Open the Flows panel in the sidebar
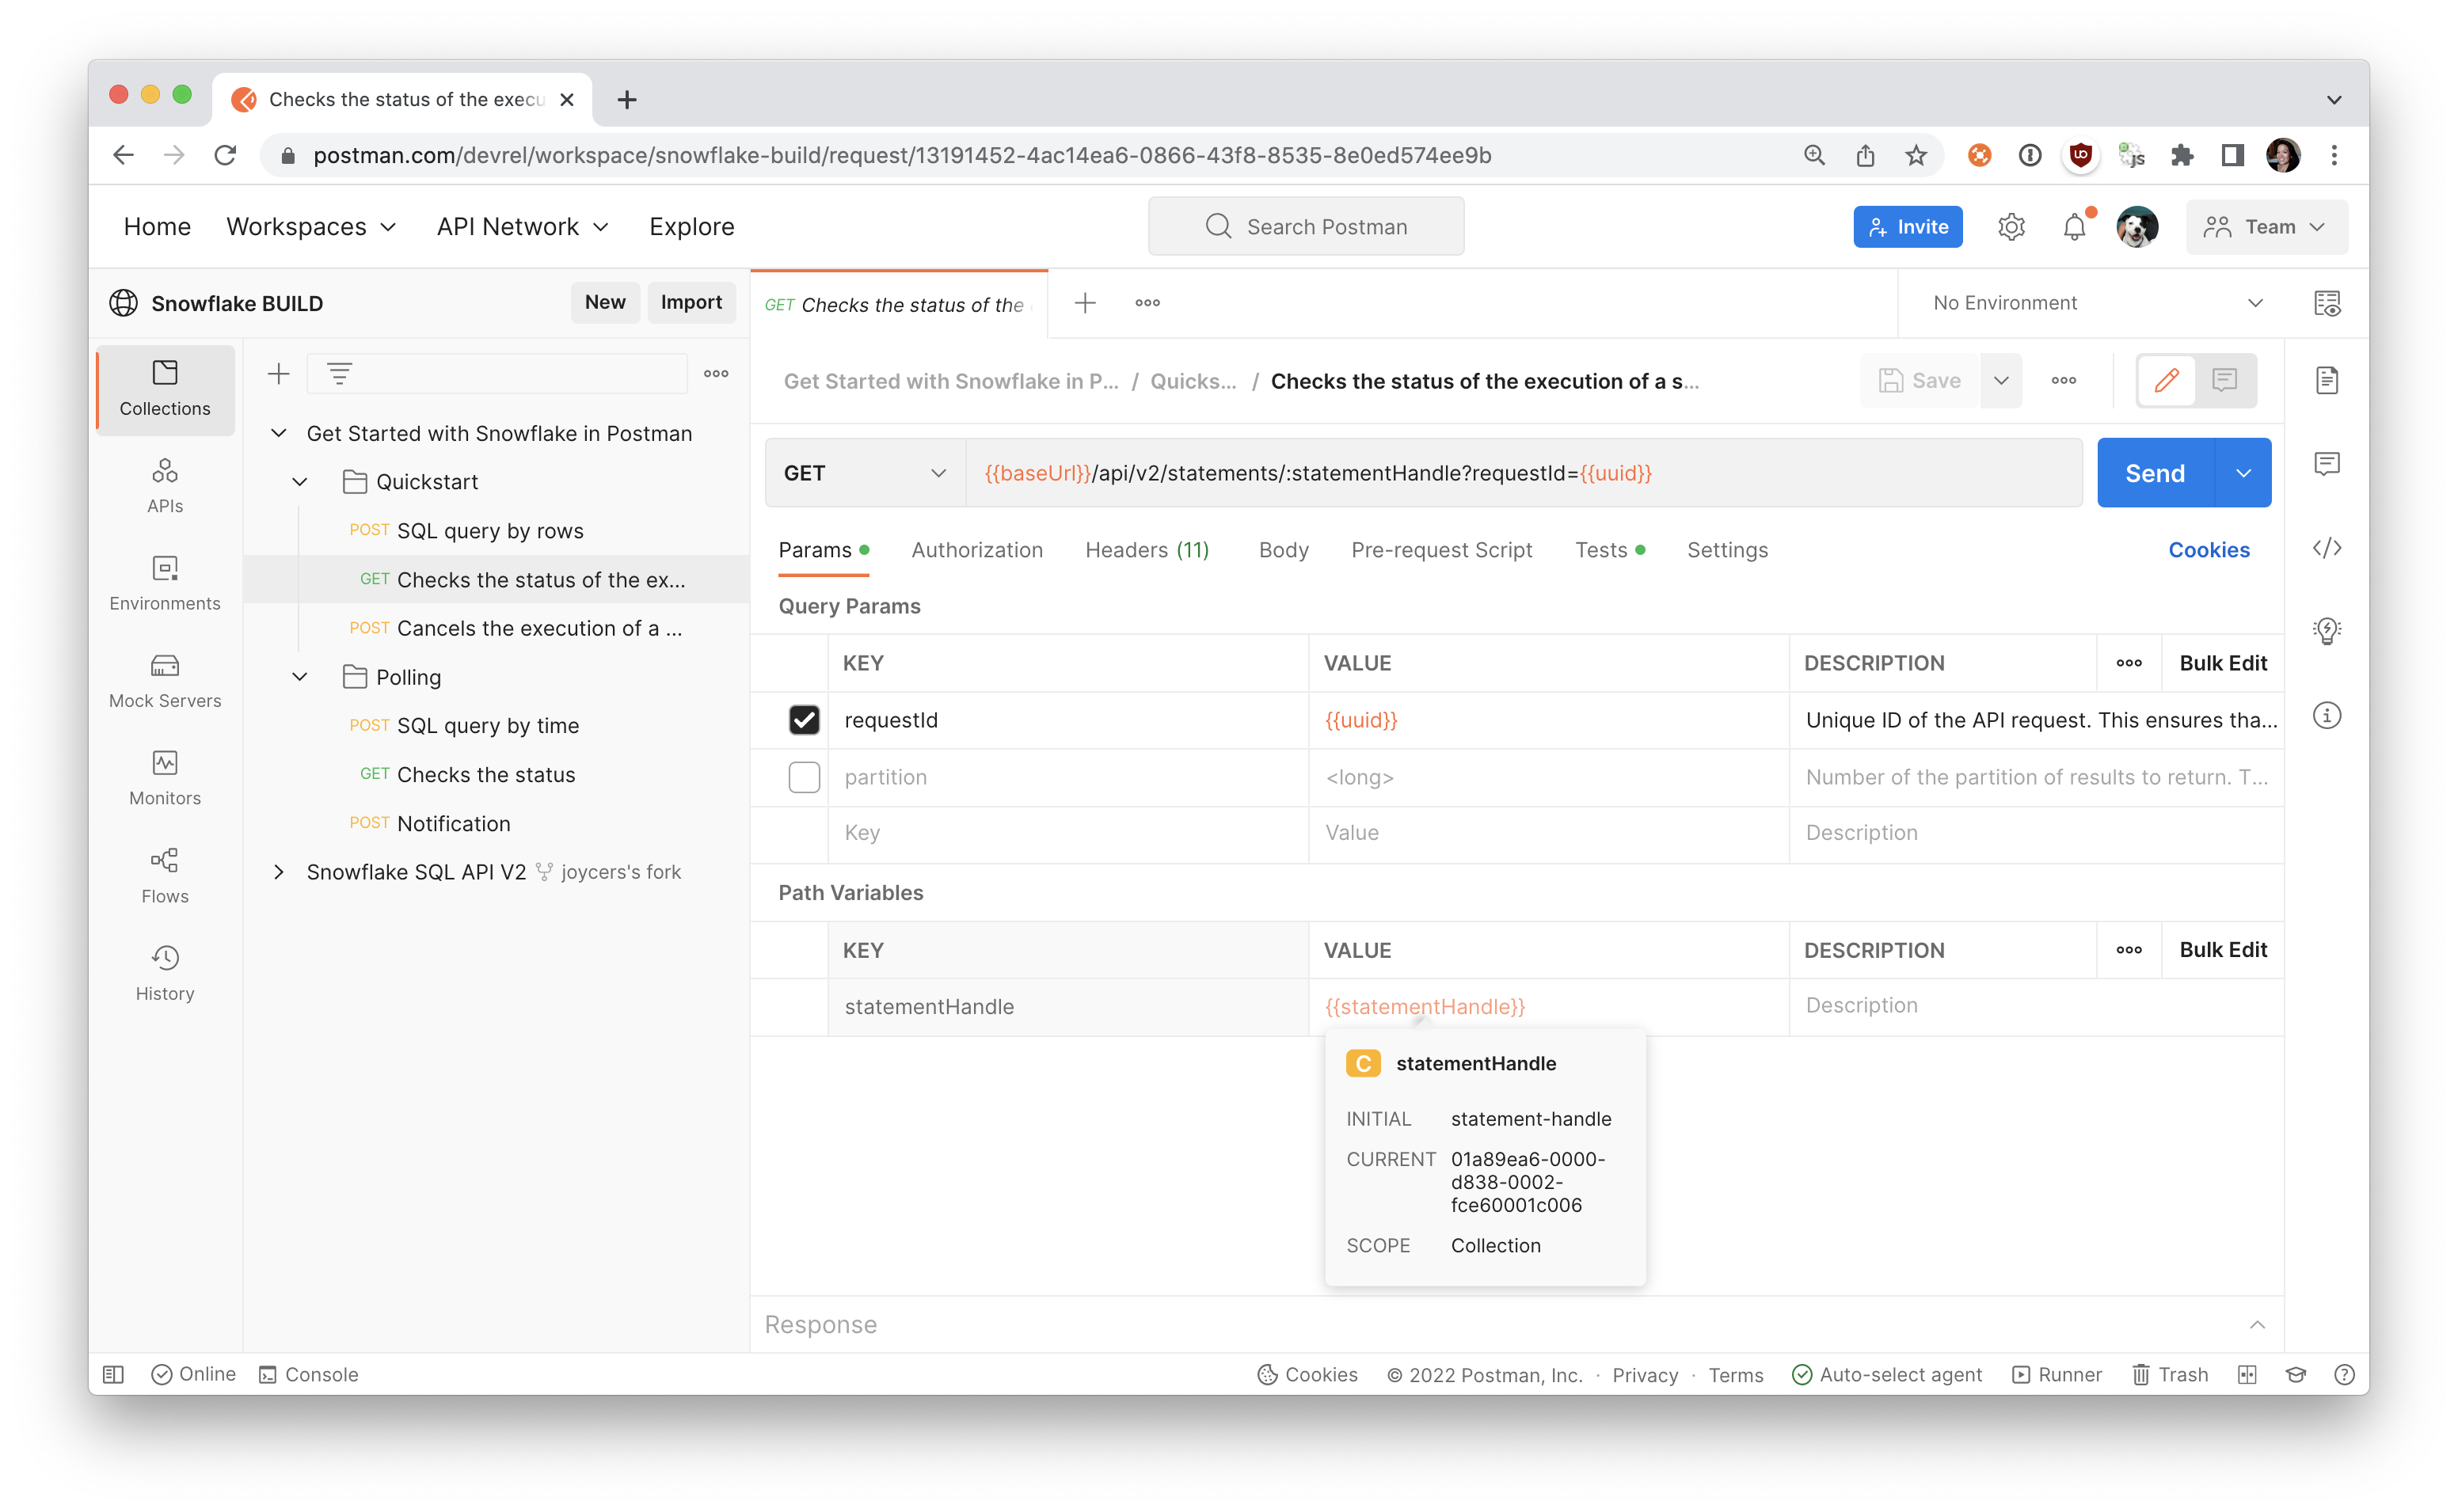The height and width of the screenshot is (1512, 2458). pos(164,875)
